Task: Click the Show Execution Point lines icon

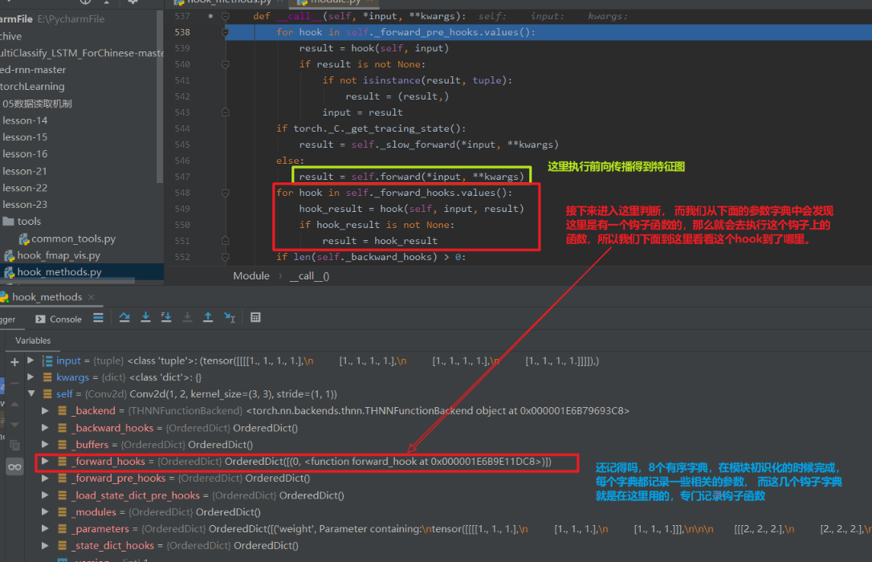Action: point(99,318)
